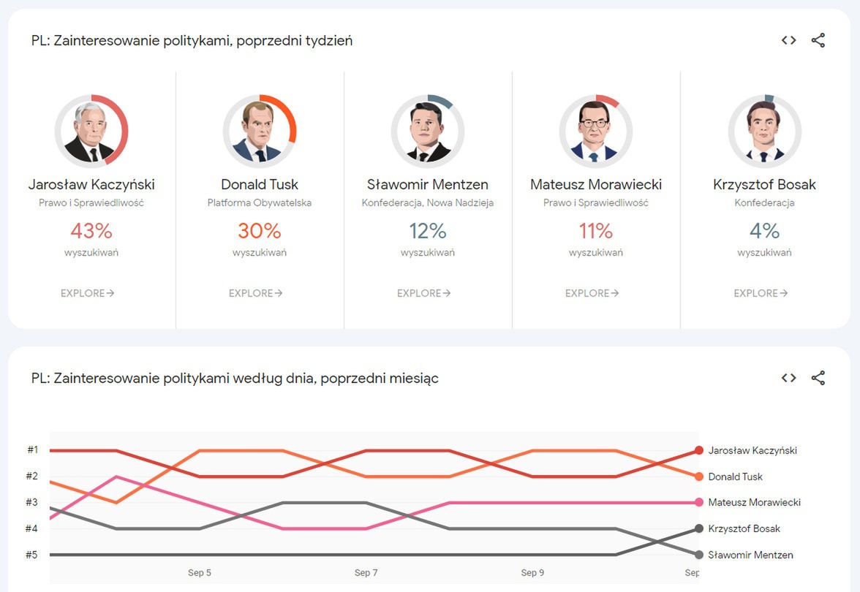860x592 pixels.
Task: Click Sławomir Mentzen portrait avatar
Action: coord(428,132)
